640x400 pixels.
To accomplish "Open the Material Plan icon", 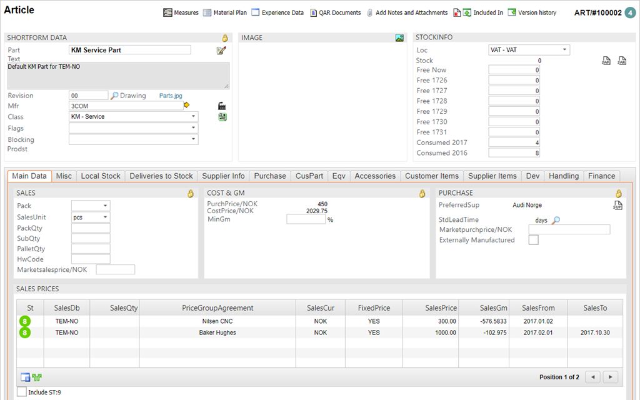I will coord(207,12).
